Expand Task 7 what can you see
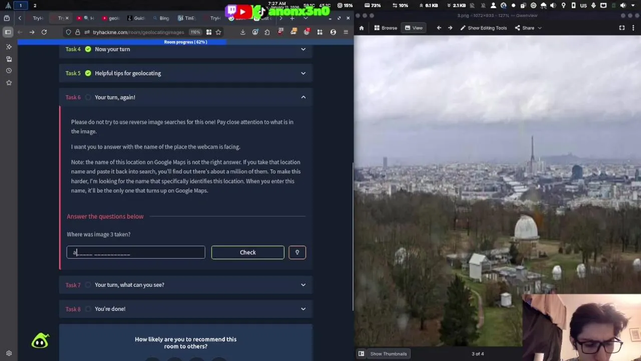 [186, 285]
